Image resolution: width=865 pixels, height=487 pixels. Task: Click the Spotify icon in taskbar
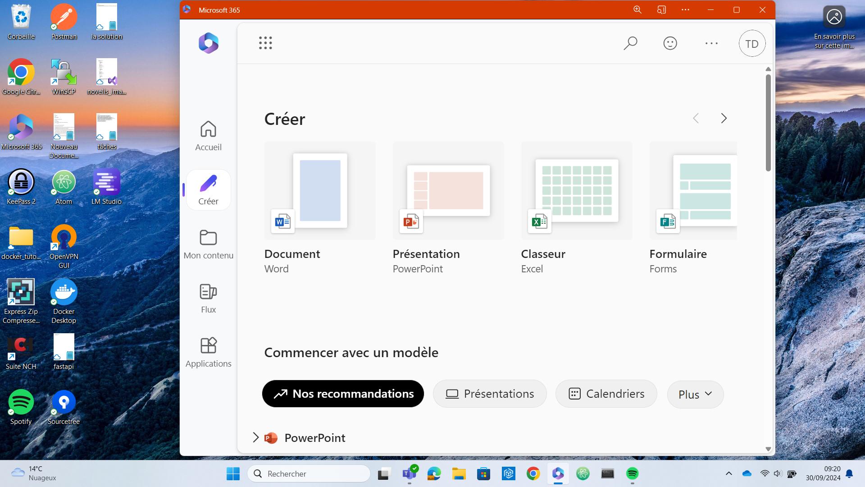[632, 473]
